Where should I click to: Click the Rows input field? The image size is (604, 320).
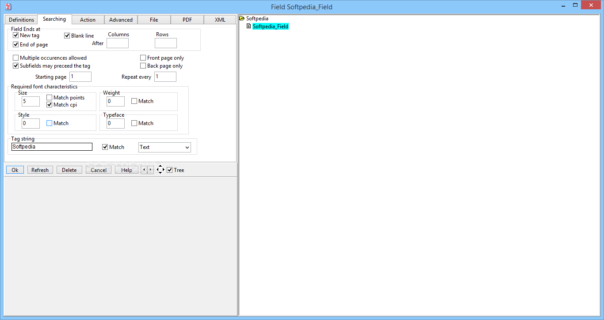coord(166,43)
